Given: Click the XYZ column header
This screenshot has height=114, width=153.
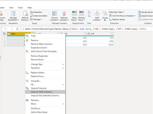Looking at the screenshot, I should [100, 34].
